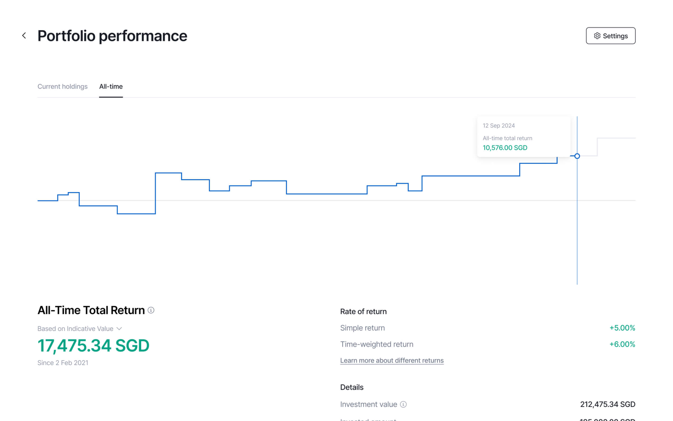The width and height of the screenshot is (673, 421).
Task: Open Learn more about different returns
Action: click(391, 360)
